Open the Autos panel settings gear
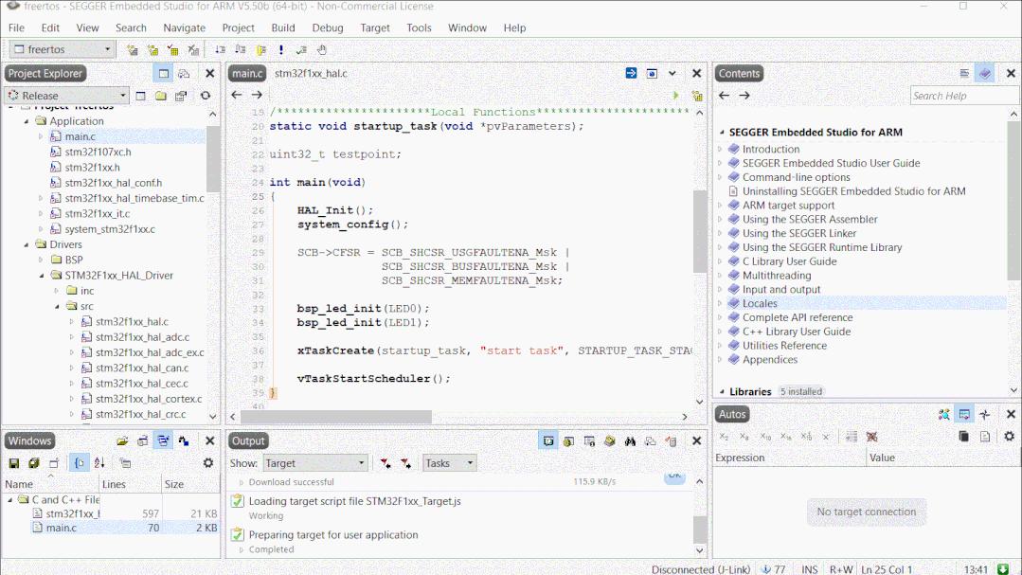 1009,436
